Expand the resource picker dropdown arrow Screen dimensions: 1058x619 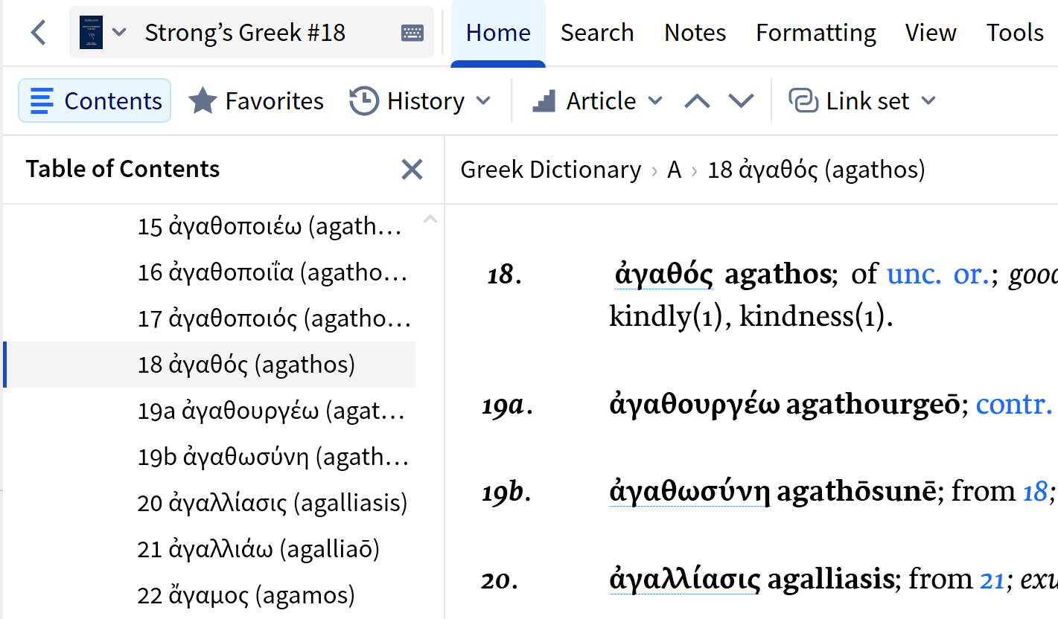[119, 33]
